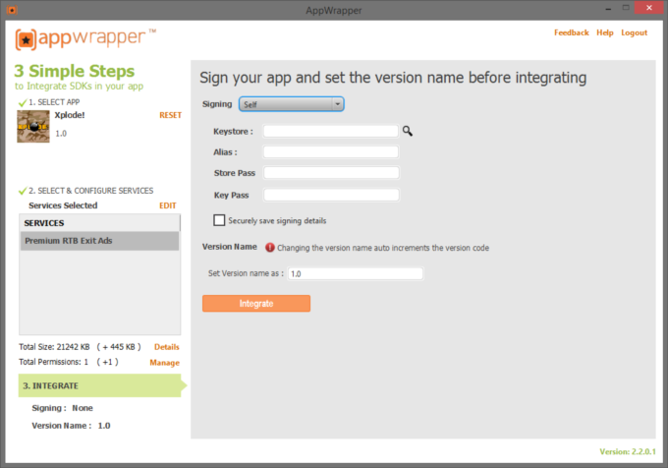The height and width of the screenshot is (468, 668).
Task: Click the Keystore browse magnifier icon
Action: [408, 131]
